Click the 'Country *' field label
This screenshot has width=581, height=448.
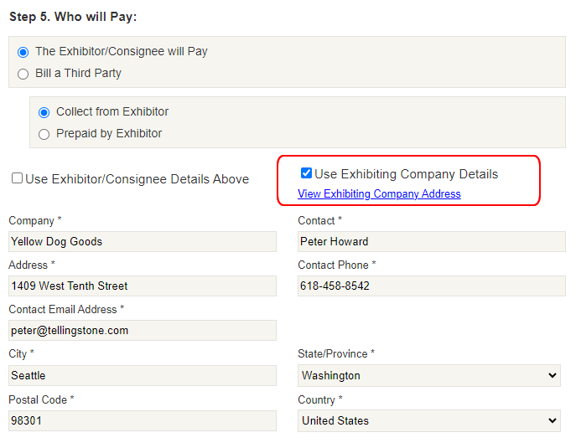(319, 400)
